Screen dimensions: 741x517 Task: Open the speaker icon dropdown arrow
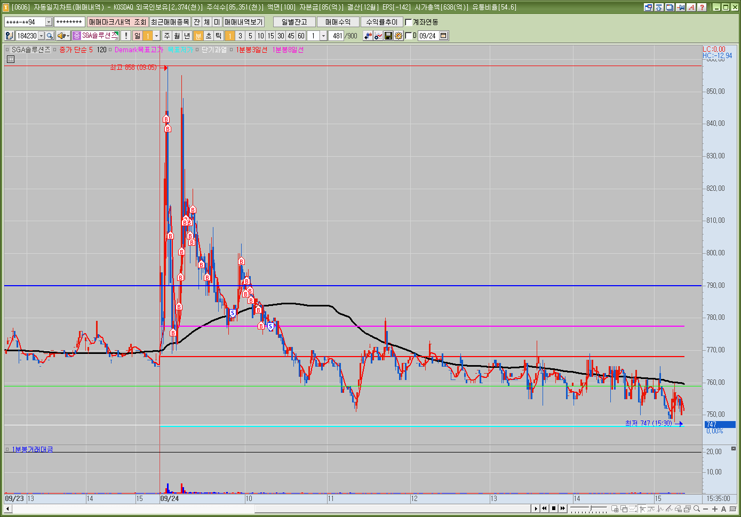click(x=68, y=36)
